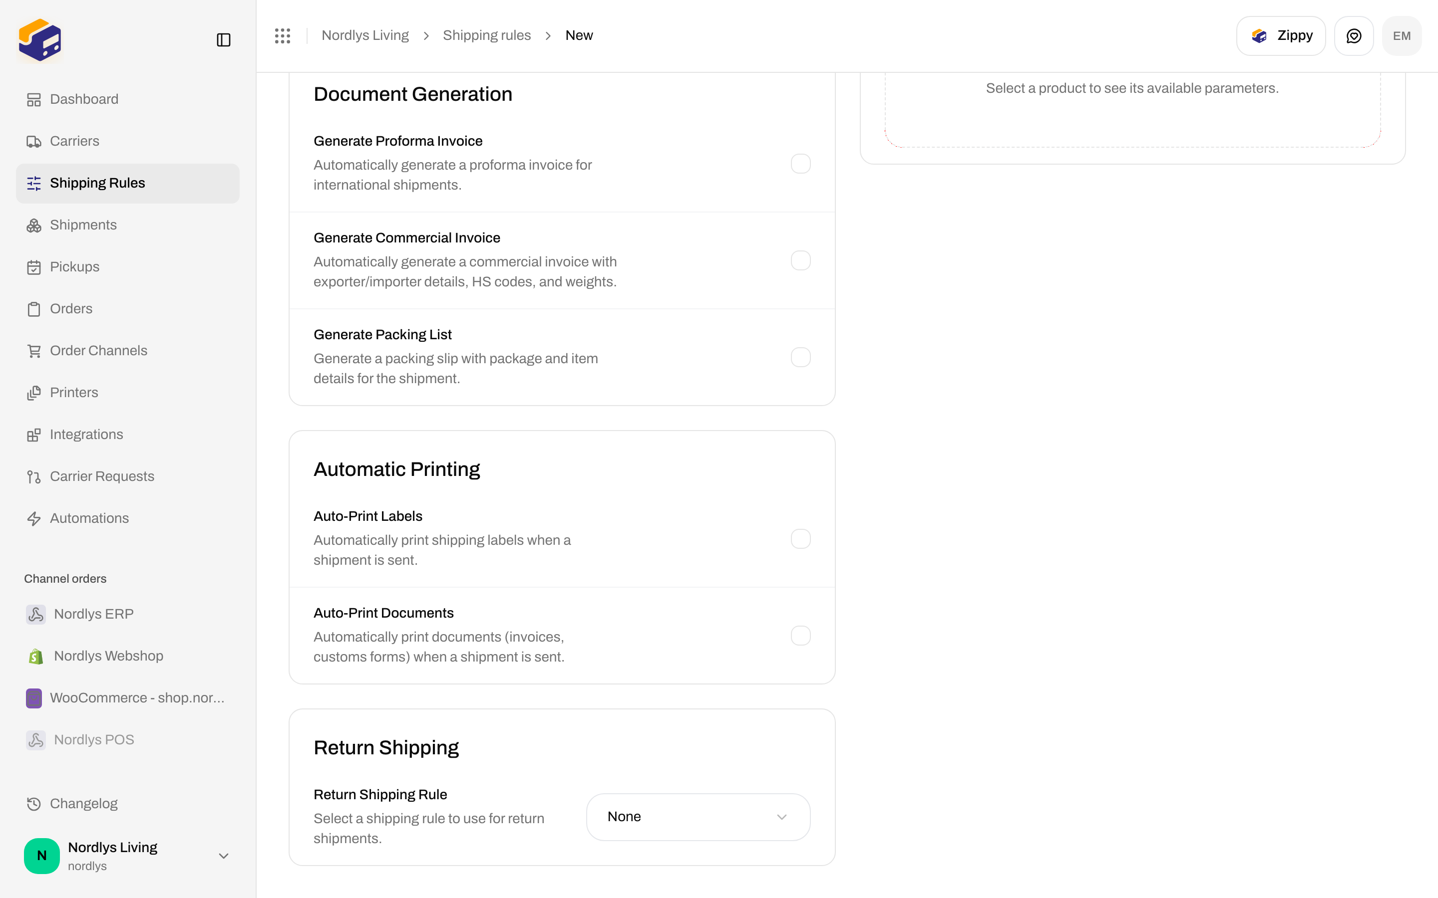Open Nordlys Webshop channel orders
Screen dimensions: 1438x898
point(128,656)
